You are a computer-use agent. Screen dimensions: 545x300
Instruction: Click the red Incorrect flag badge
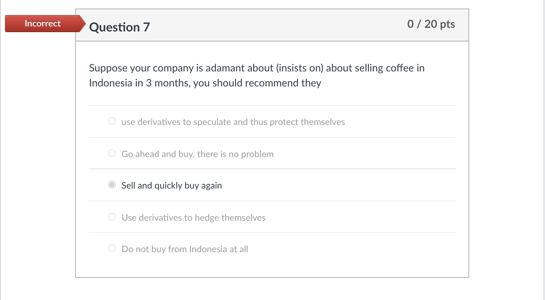point(43,24)
